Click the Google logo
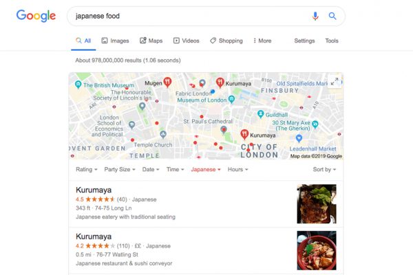 click(x=36, y=16)
